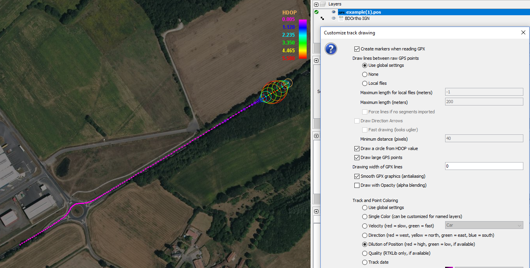Click the green active-layer check icon
Image resolution: width=530 pixels, height=268 pixels.
coord(316,12)
